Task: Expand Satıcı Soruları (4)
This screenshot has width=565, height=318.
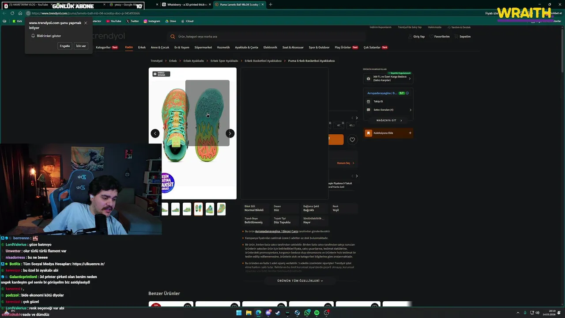Action: (388, 110)
